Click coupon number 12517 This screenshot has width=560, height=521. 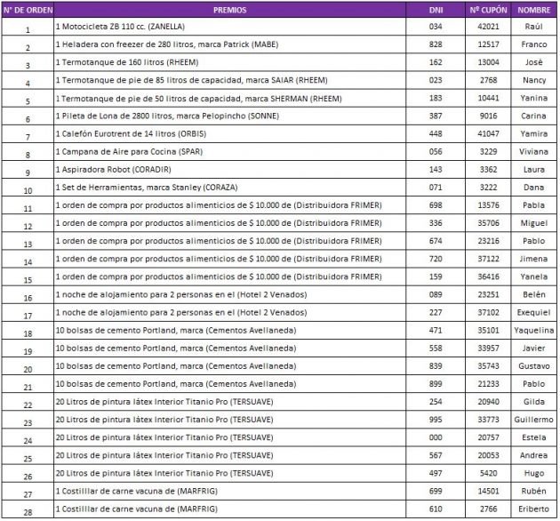488,44
